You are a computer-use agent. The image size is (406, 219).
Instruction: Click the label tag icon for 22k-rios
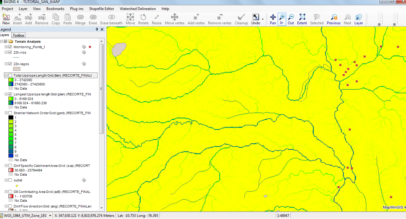point(84,52)
